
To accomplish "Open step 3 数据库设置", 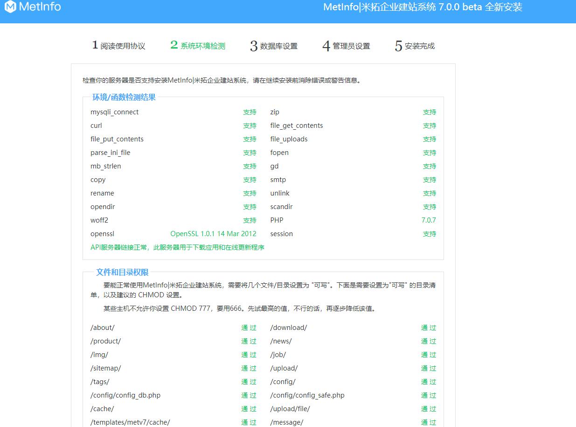I will (x=274, y=45).
